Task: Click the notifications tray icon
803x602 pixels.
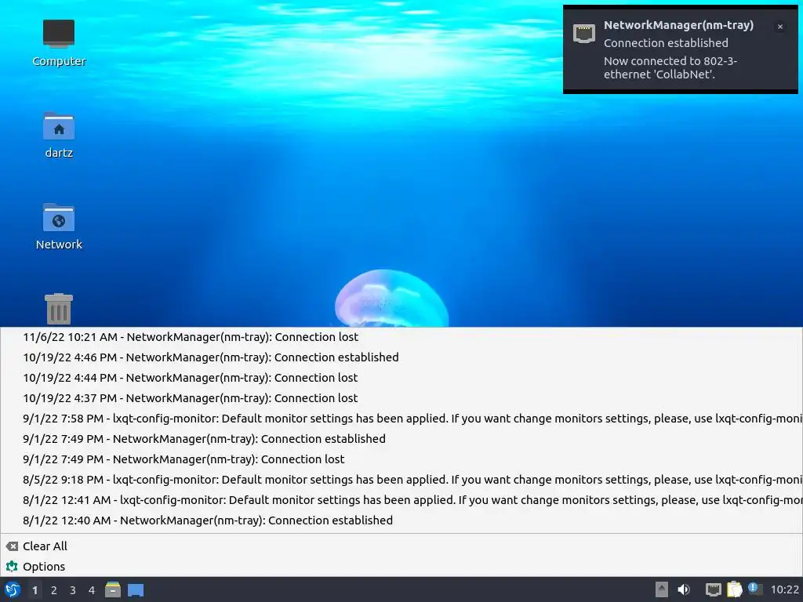Action: pos(754,589)
